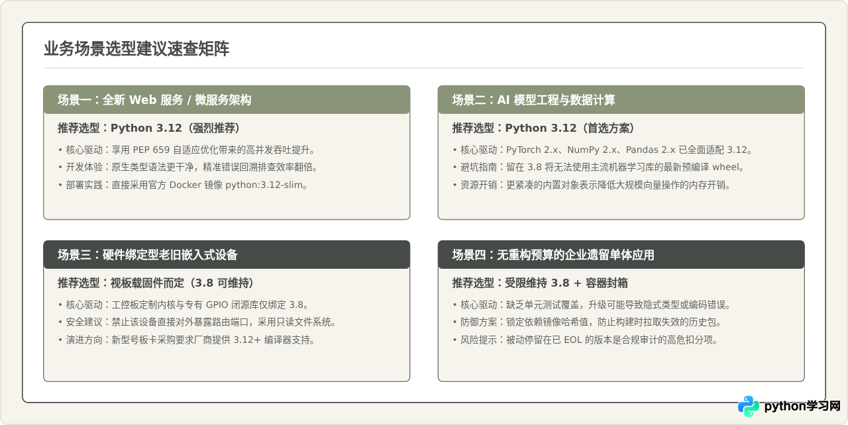Click the 资源开销：更紧凑的内置对象 line
The height and width of the screenshot is (425, 848).
592,185
